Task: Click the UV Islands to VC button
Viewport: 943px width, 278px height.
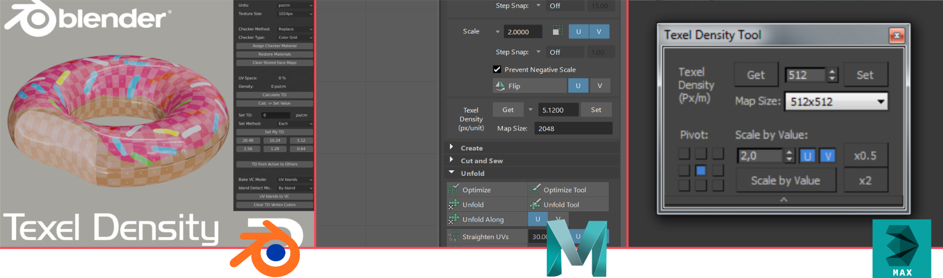Action: click(274, 196)
